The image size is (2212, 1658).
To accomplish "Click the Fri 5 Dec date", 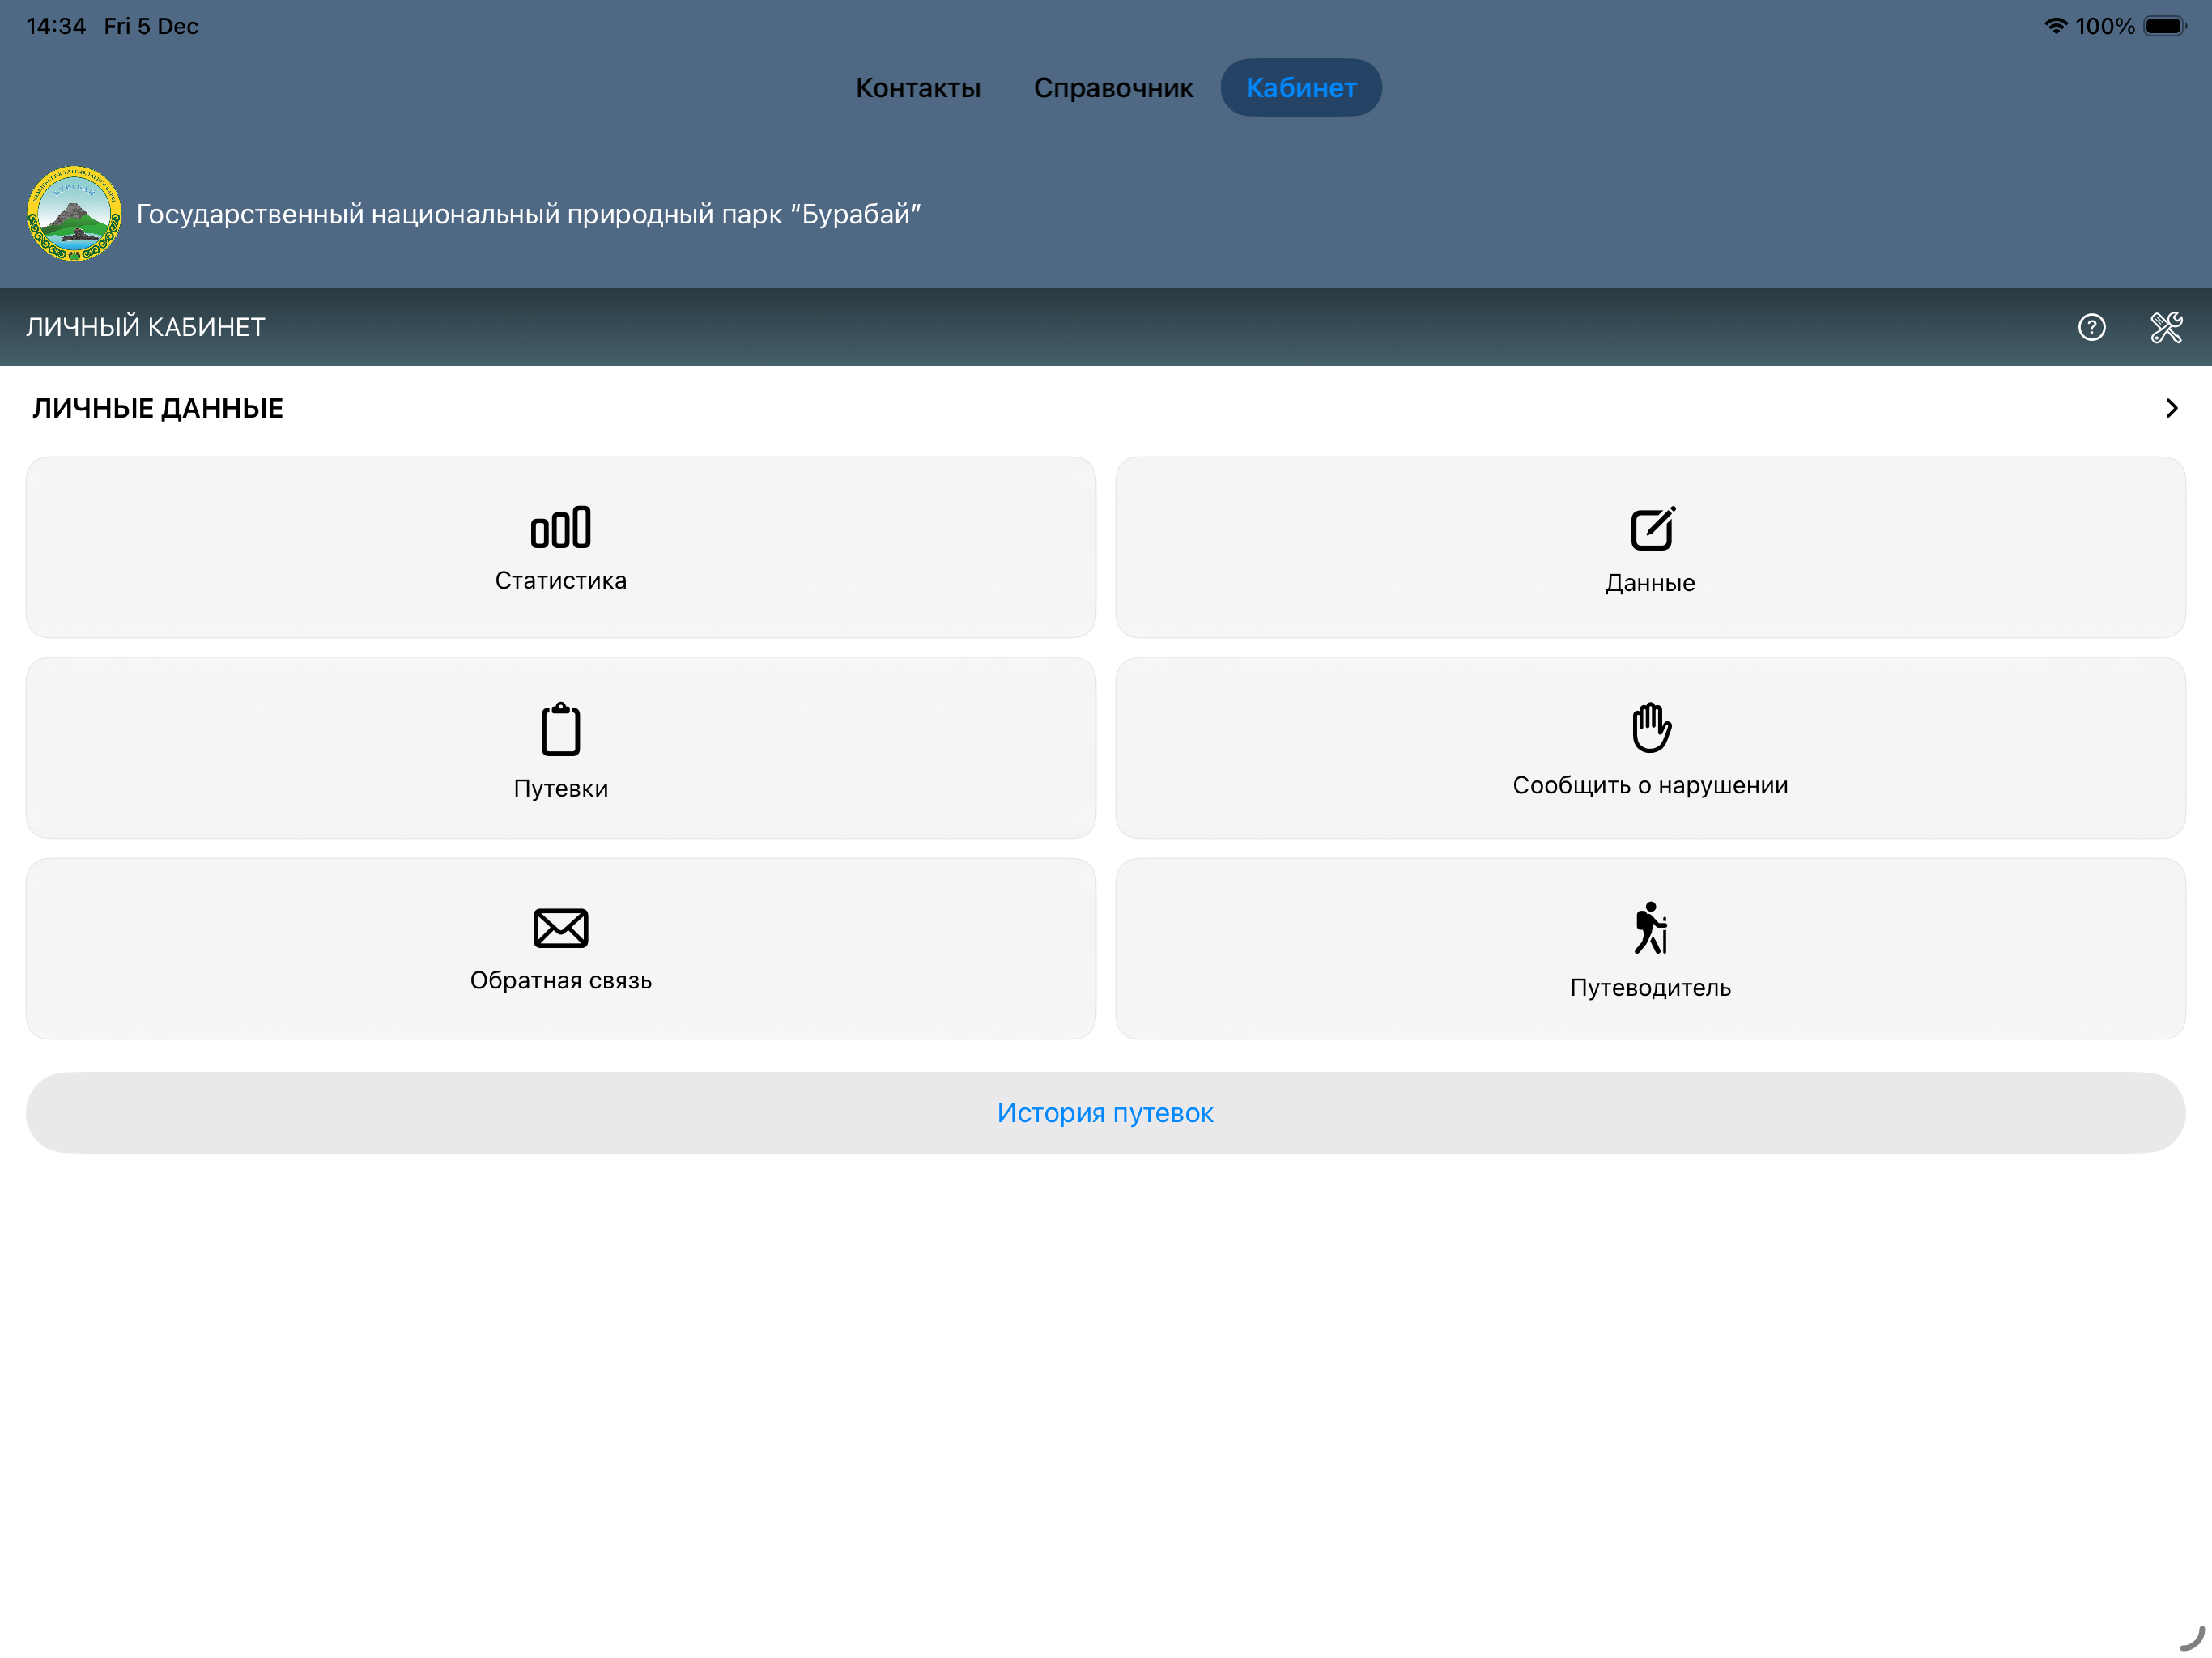I will point(151,26).
